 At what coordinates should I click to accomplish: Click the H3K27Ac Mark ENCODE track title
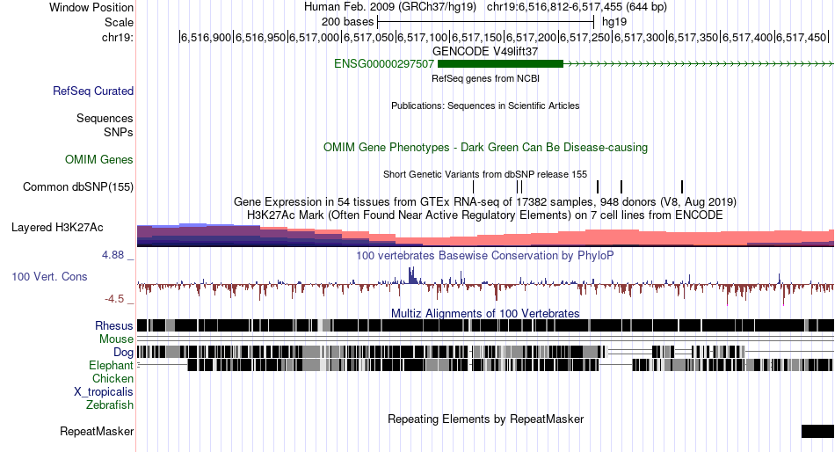[485, 215]
